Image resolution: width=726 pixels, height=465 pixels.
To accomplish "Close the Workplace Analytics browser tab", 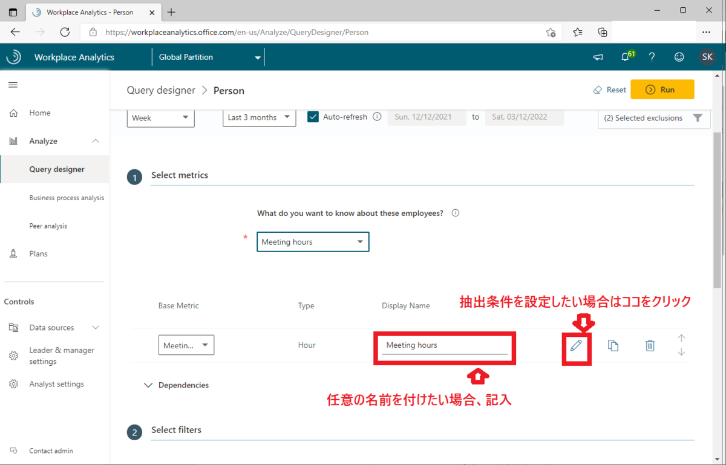I will [151, 12].
